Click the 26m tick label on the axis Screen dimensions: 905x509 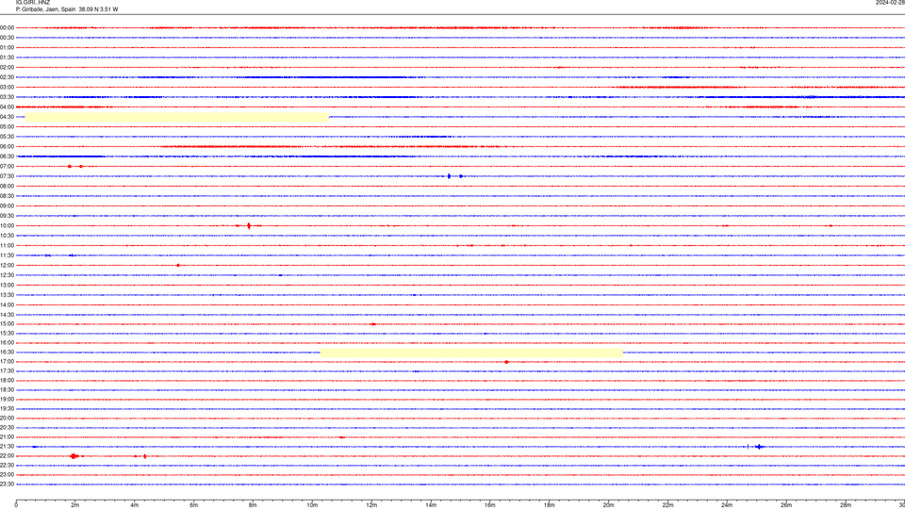point(786,505)
